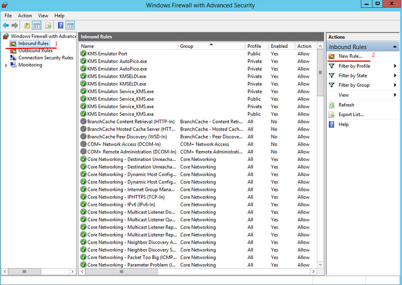Sort by Enabled column header
Screen dimensions: 402x285
click(282, 46)
